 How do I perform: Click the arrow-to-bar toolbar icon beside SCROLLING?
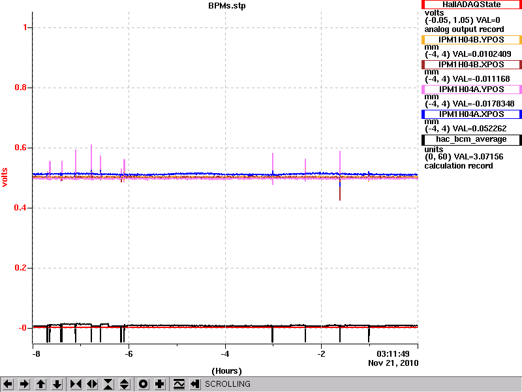[195, 384]
